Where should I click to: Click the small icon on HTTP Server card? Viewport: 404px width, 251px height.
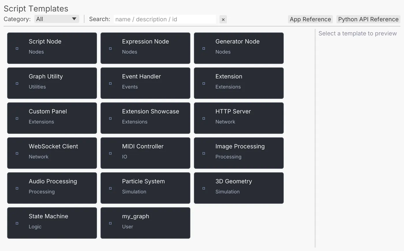click(x=204, y=118)
